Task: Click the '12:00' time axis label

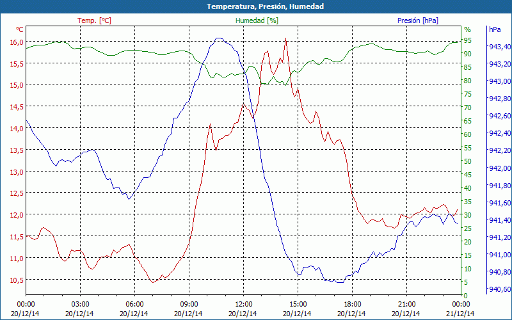Action: pos(244,305)
